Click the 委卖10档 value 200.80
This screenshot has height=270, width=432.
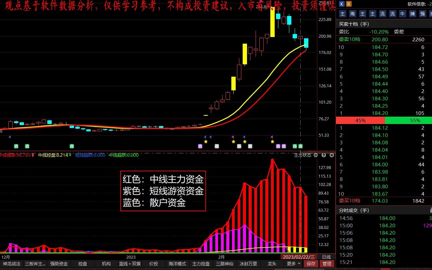pos(380,39)
